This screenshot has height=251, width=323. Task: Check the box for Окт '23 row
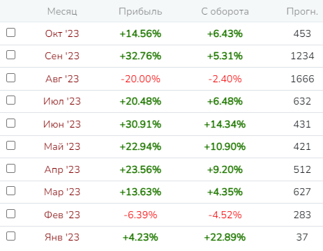coord(10,33)
